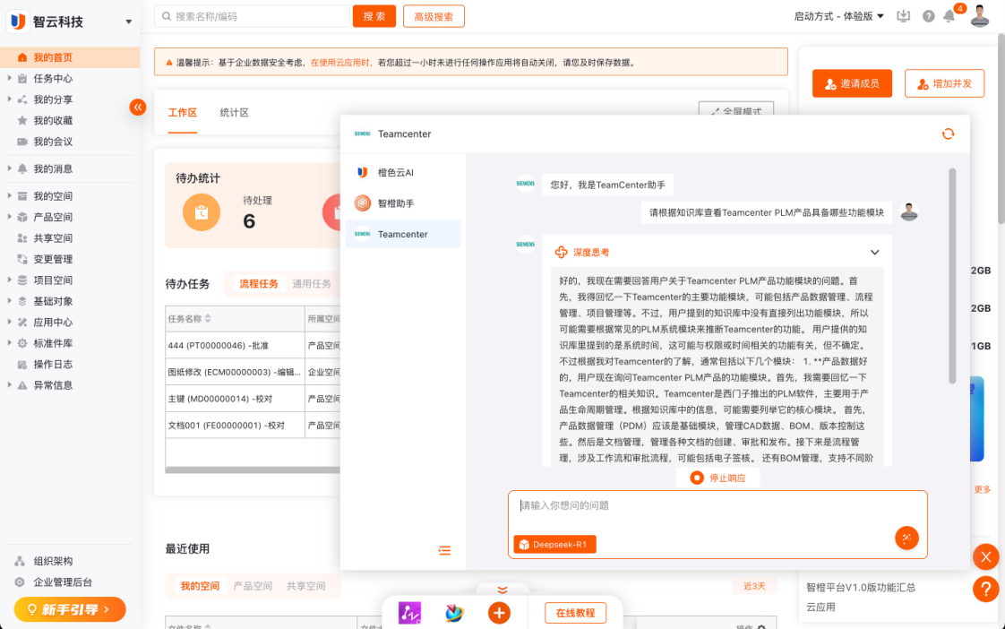The height and width of the screenshot is (629, 1005).
Task: Open the Deepseek-R1 model selector
Action: pos(555,545)
